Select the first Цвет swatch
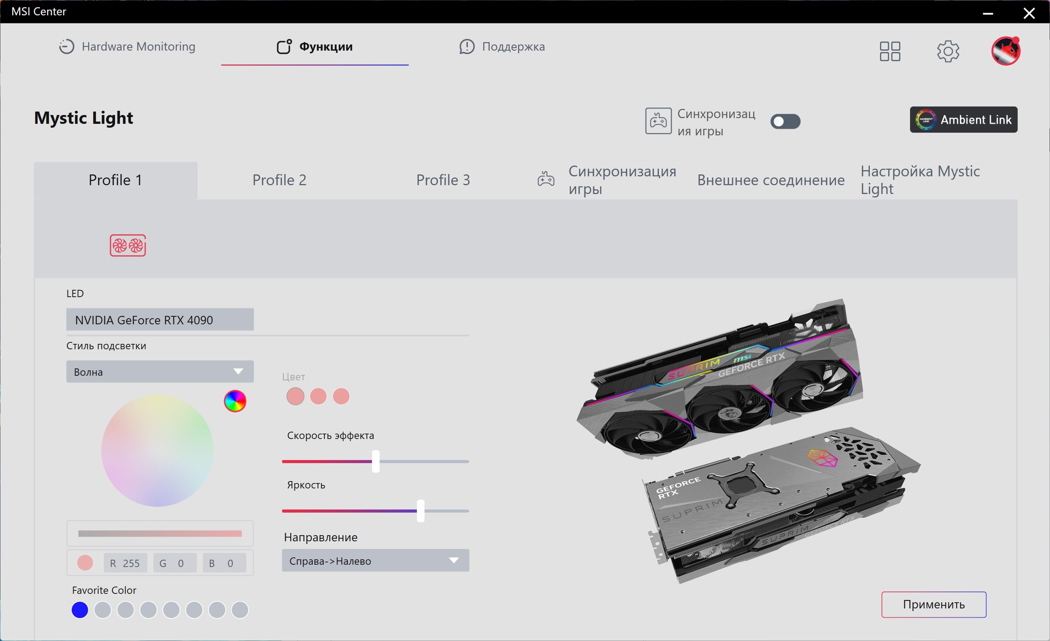The height and width of the screenshot is (641, 1050). point(295,396)
